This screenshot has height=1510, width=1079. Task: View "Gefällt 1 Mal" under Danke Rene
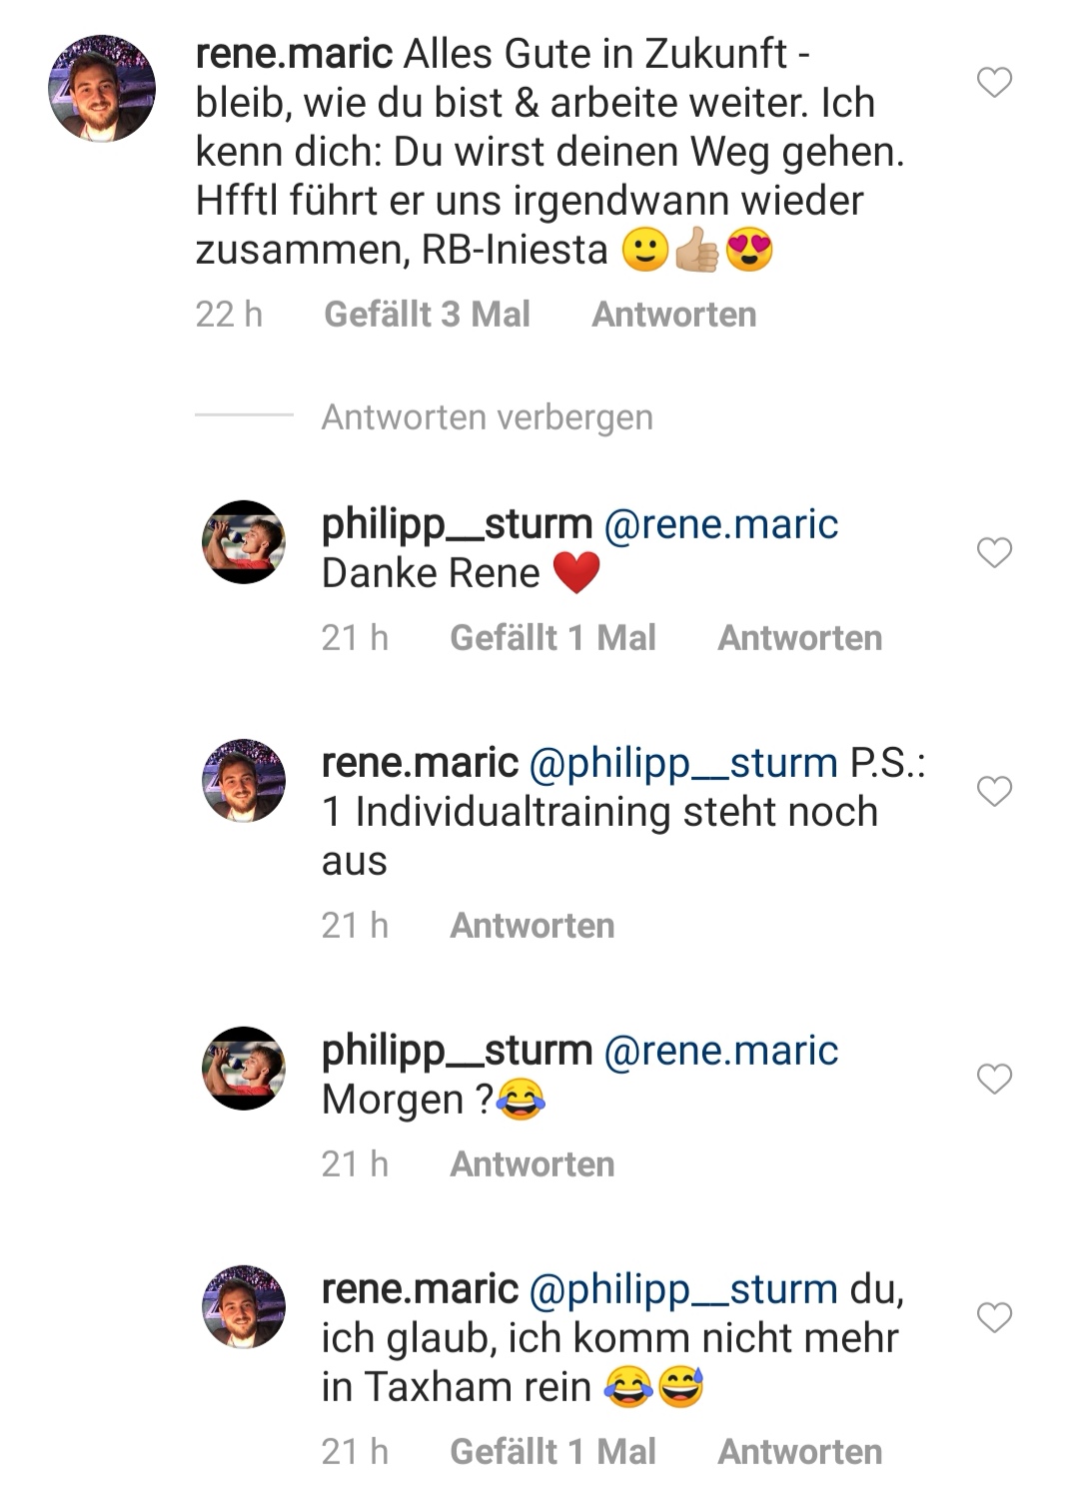pos(553,638)
